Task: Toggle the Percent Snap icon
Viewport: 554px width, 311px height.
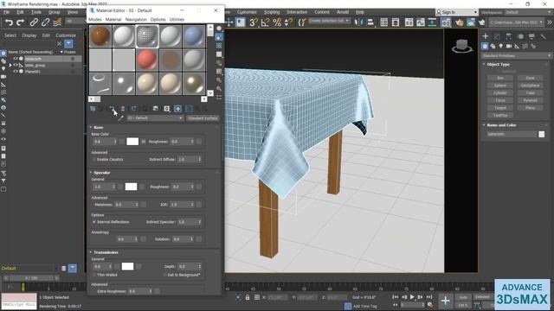Action: 277,22
